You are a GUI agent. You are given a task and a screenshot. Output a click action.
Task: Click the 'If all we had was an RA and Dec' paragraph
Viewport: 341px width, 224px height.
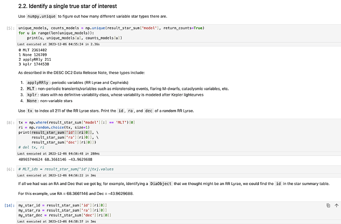point(174,184)
